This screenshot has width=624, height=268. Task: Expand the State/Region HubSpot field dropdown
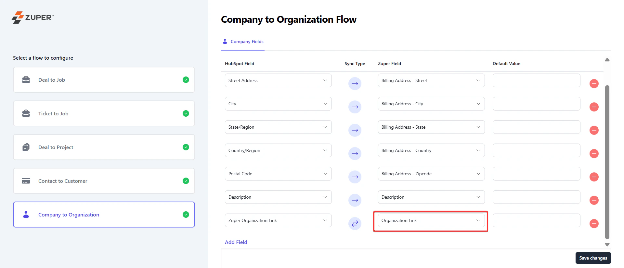point(278,127)
